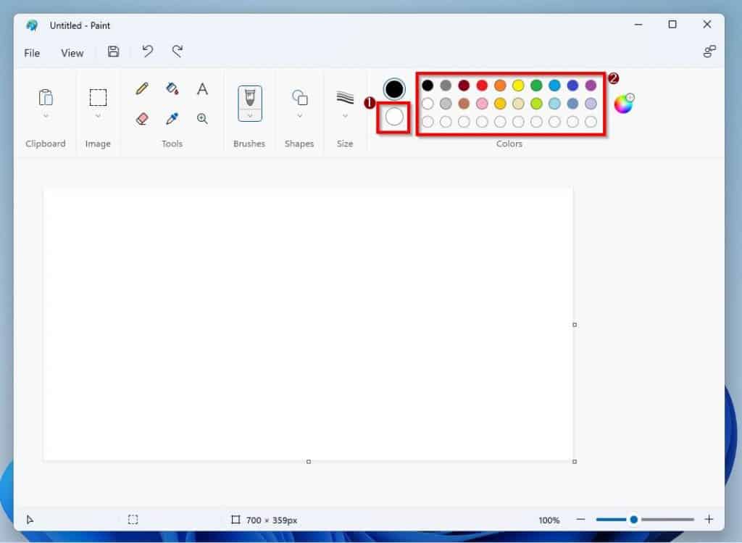
Task: Pick the indigo palette color
Action: point(572,86)
